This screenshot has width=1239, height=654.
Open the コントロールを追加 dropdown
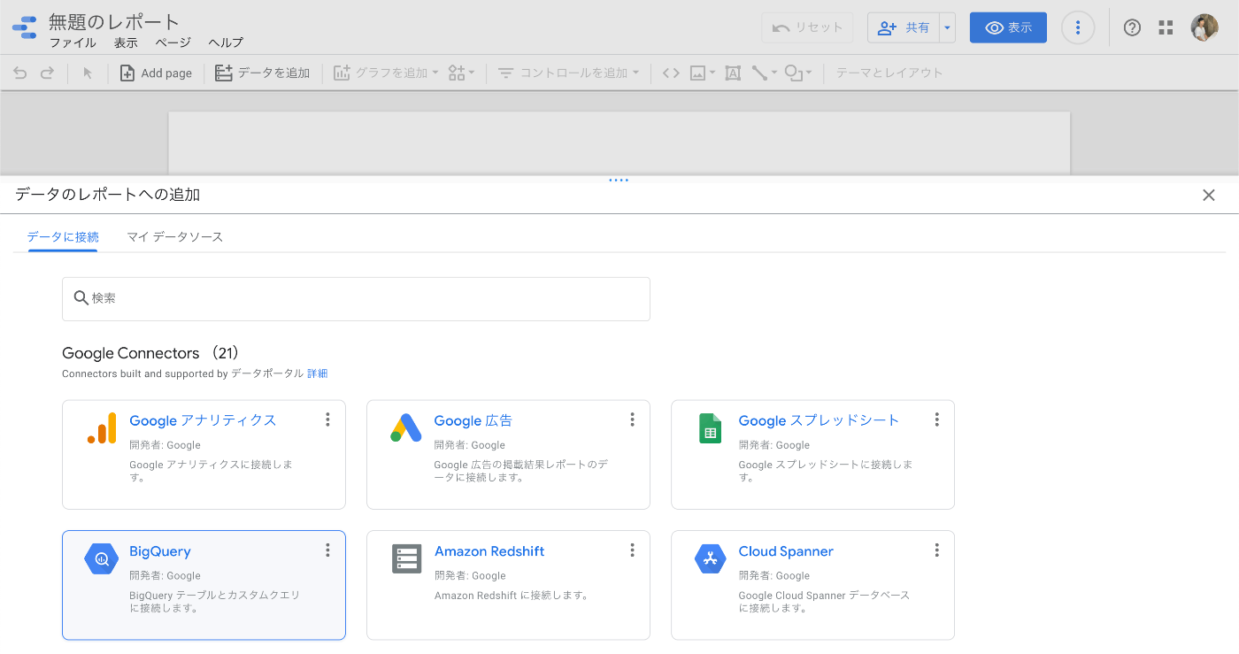pyautogui.click(x=568, y=73)
